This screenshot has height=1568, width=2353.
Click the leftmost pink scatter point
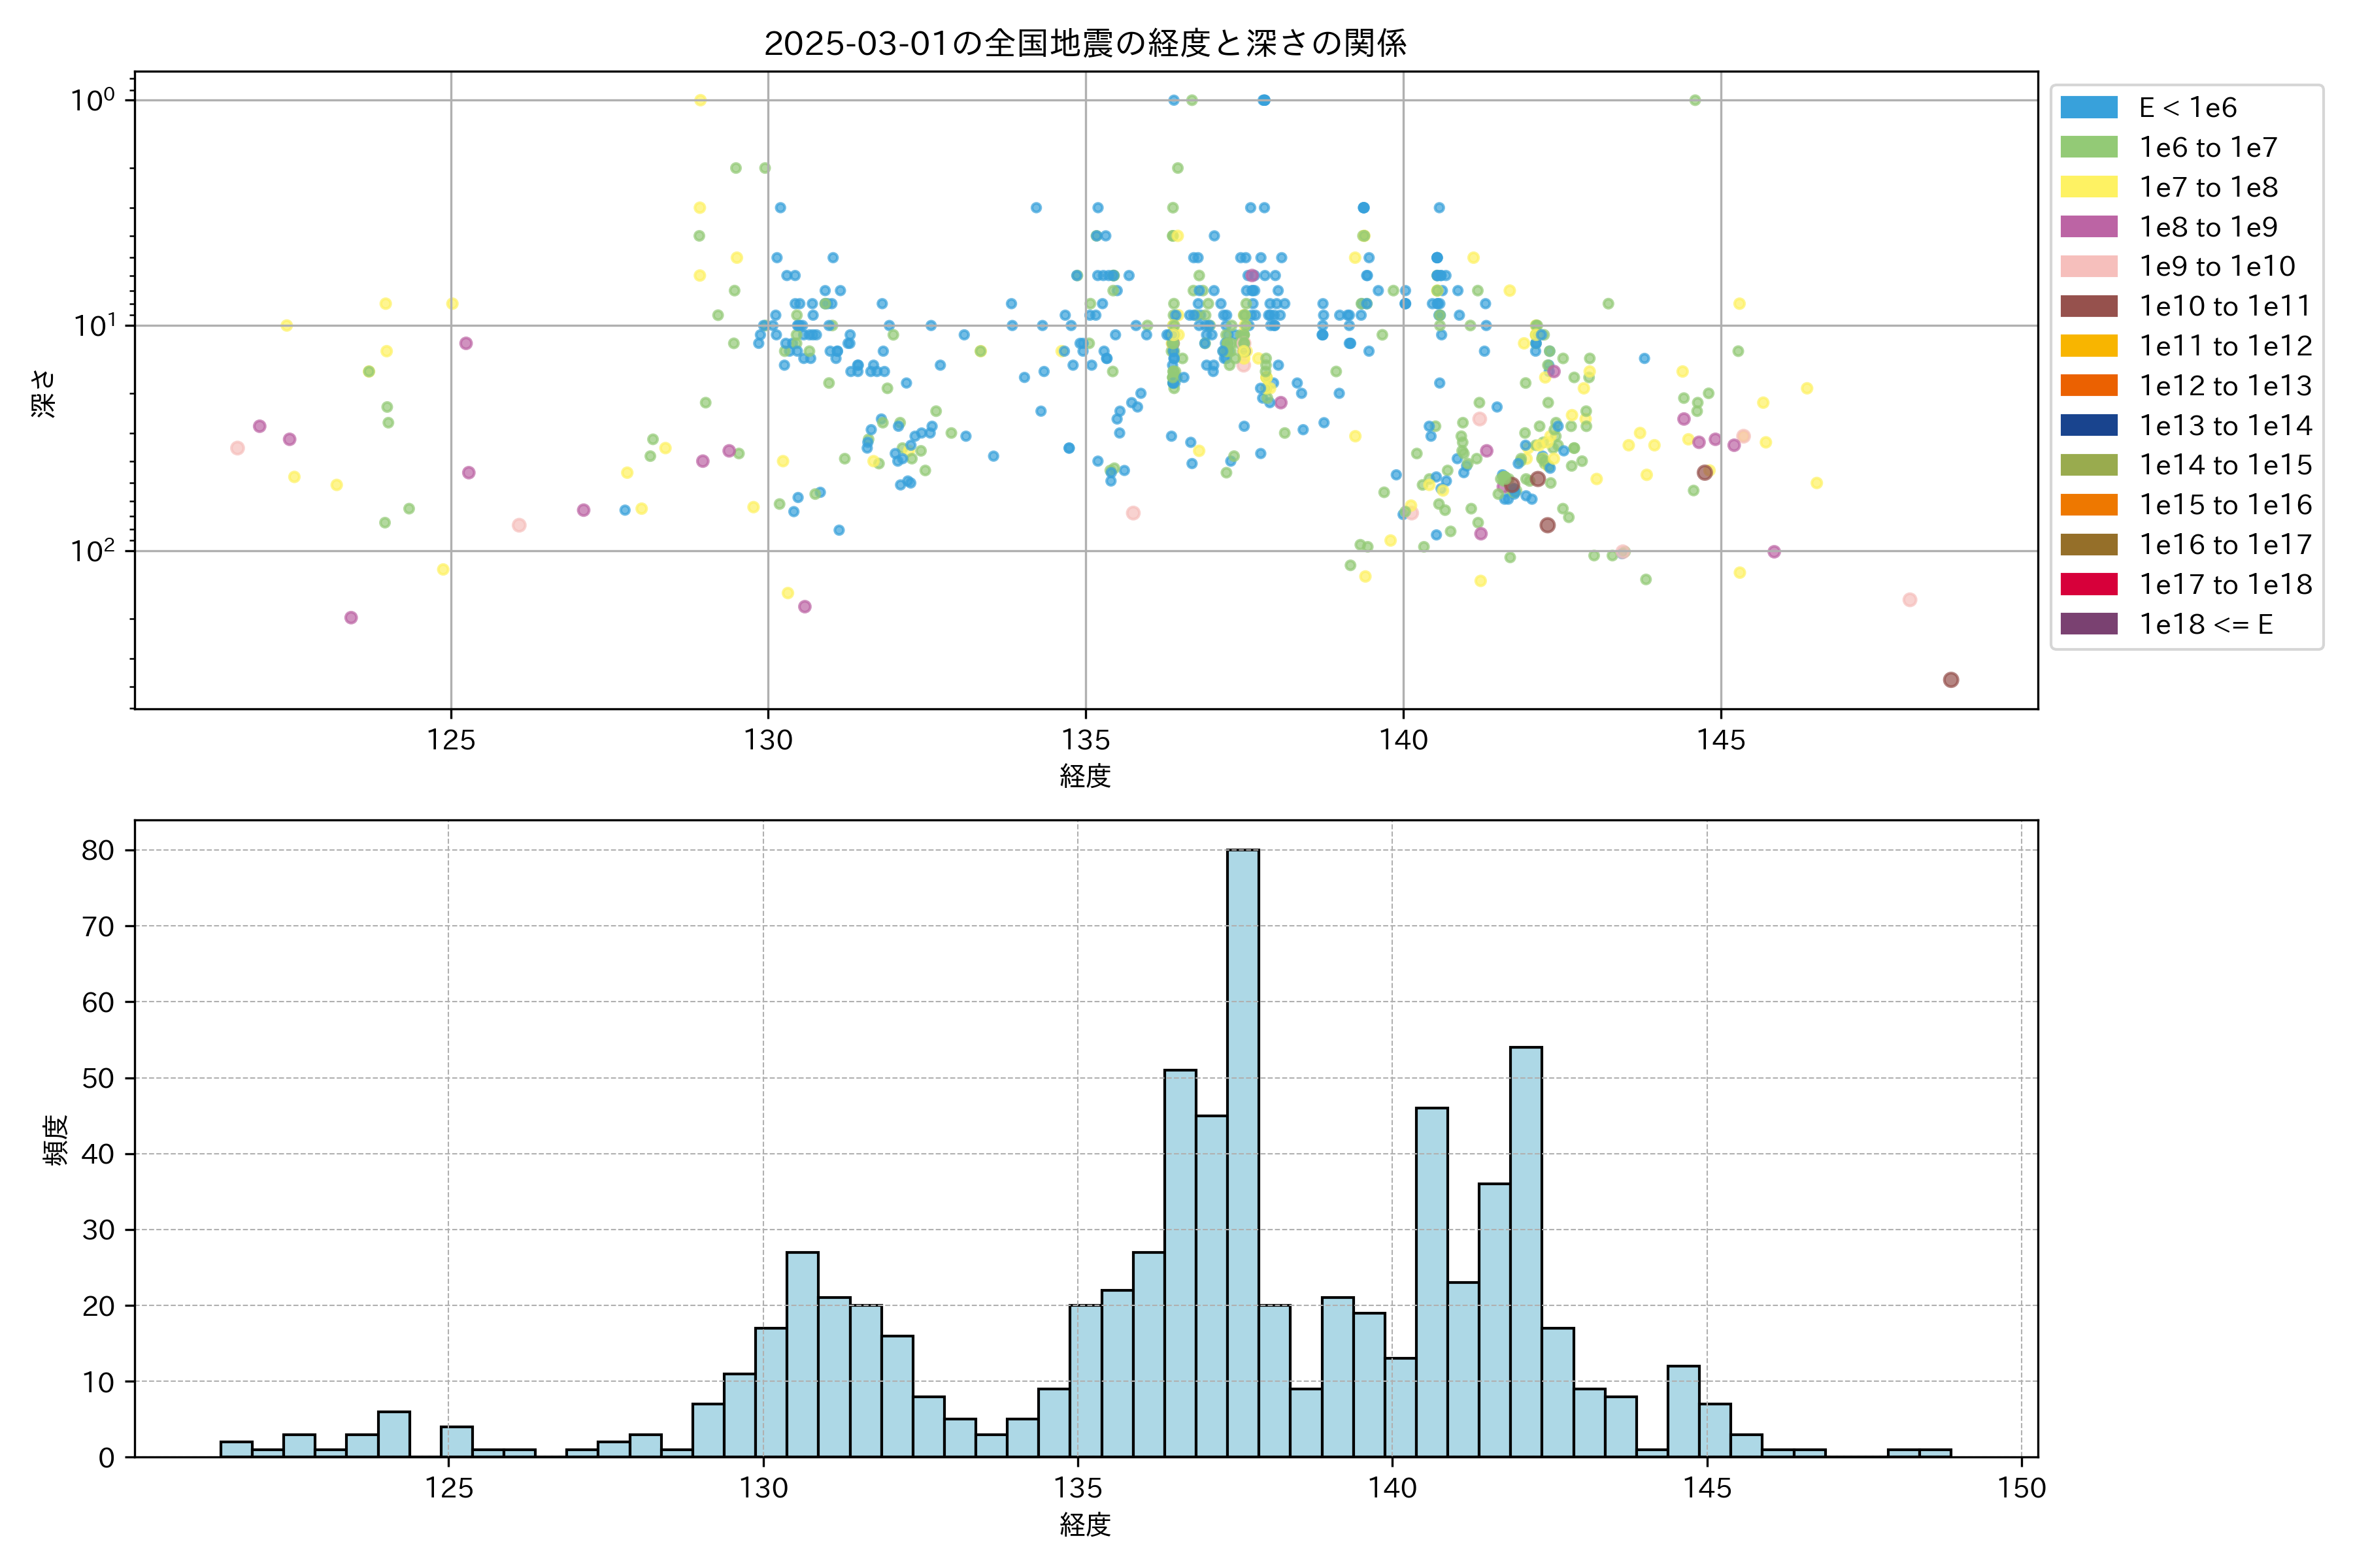[x=237, y=448]
